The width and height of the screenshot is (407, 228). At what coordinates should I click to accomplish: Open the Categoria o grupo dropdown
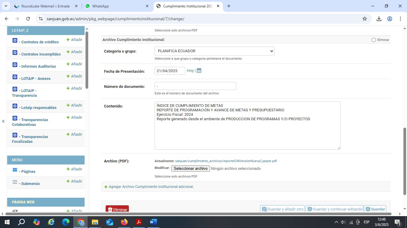214,51
